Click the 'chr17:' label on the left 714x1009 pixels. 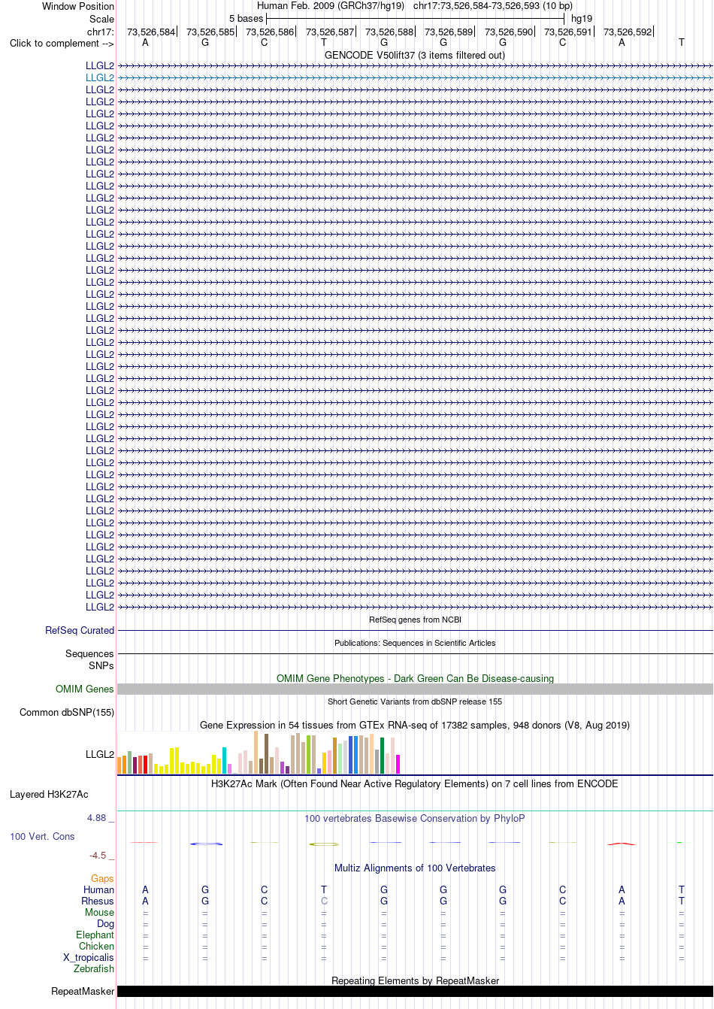(x=101, y=32)
